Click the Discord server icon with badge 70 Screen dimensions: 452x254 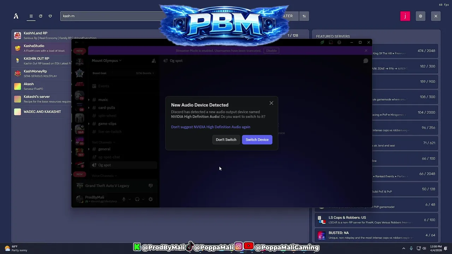(x=80, y=96)
